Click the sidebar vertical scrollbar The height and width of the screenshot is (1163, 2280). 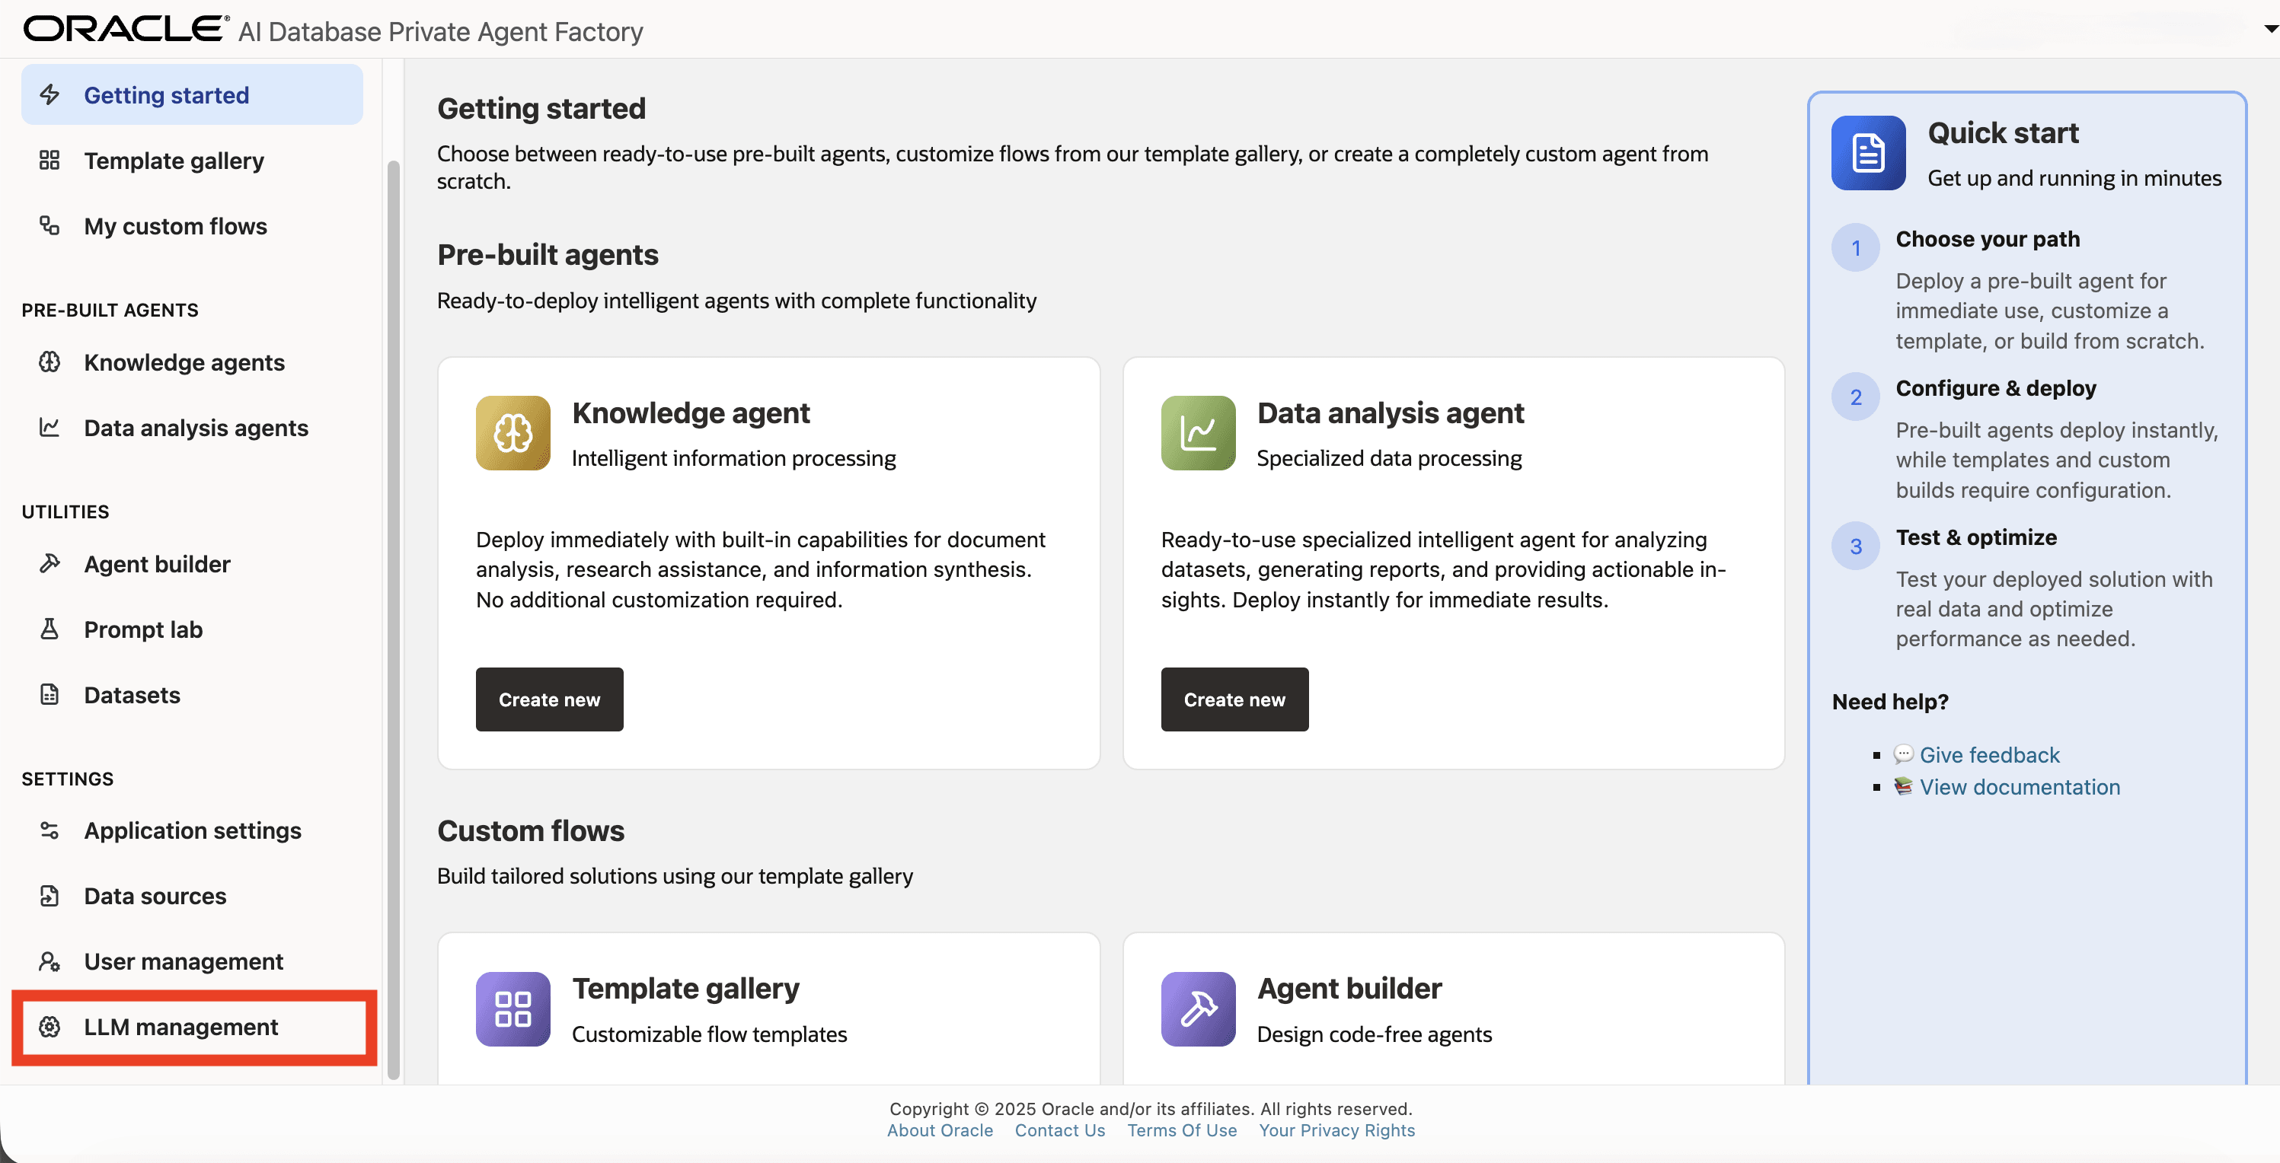tap(394, 619)
